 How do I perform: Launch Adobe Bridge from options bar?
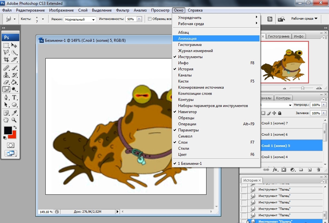(x=281, y=19)
